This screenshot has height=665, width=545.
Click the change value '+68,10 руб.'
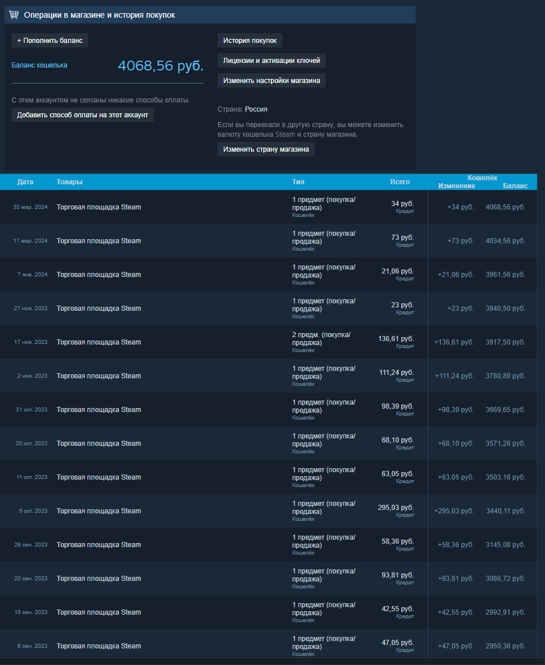(x=456, y=444)
